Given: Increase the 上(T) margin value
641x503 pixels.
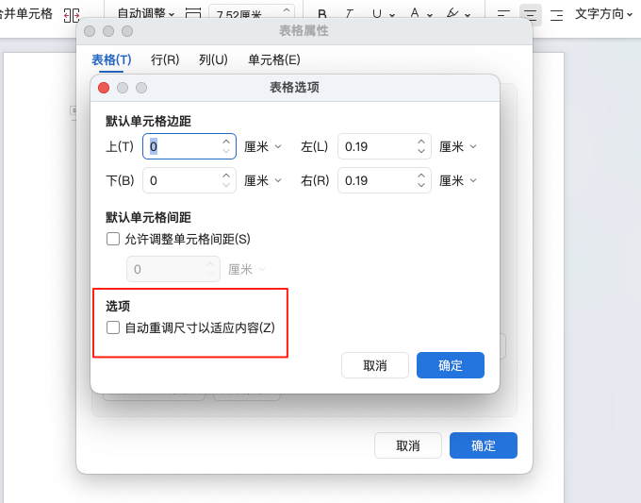Looking at the screenshot, I should (226, 142).
